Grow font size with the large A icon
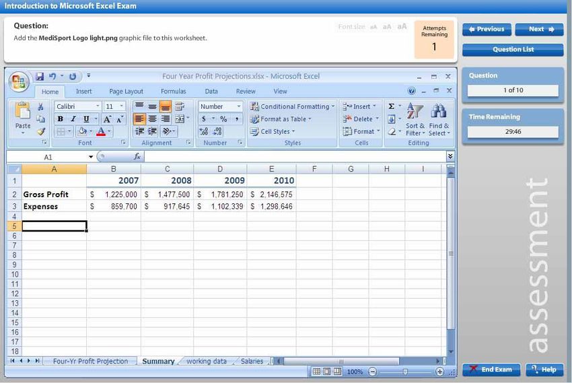This screenshot has width=572, height=383. 107,119
